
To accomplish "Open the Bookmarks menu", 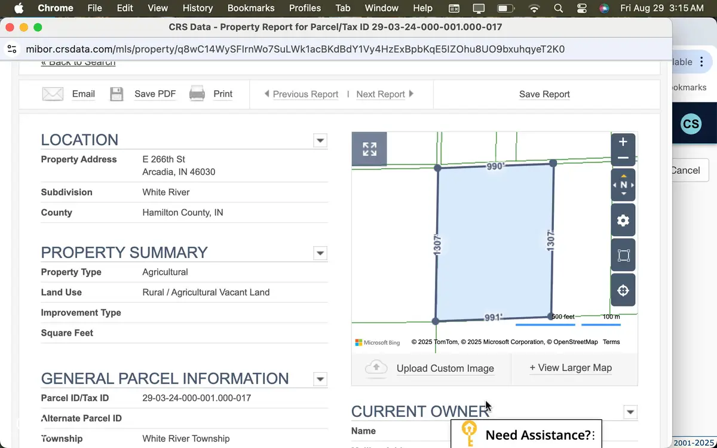I will pos(250,8).
